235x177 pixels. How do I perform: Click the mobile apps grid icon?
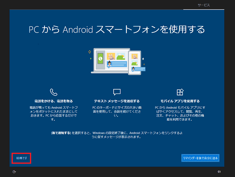point(180,92)
